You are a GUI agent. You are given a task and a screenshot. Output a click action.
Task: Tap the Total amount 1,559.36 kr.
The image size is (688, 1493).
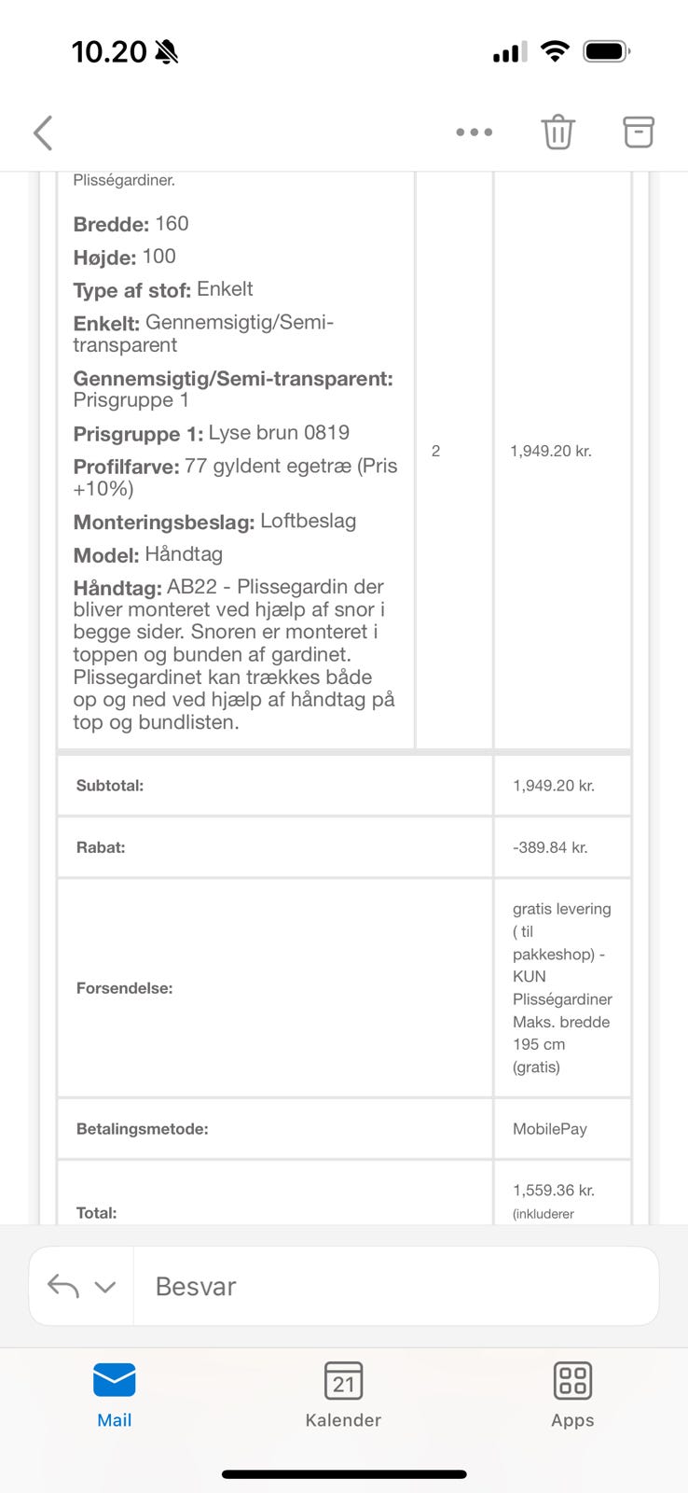pyautogui.click(x=554, y=1191)
